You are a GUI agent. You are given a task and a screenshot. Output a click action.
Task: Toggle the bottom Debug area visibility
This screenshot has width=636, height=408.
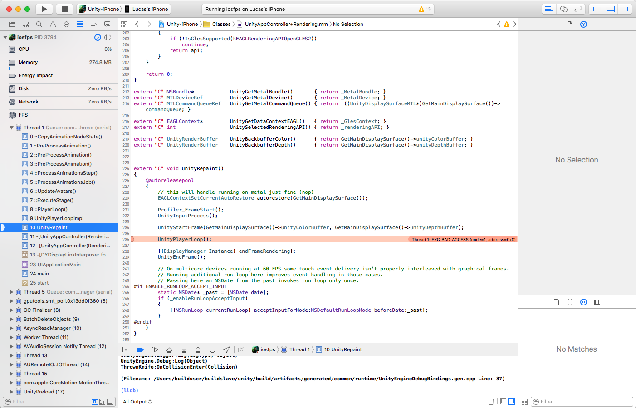click(x=611, y=9)
